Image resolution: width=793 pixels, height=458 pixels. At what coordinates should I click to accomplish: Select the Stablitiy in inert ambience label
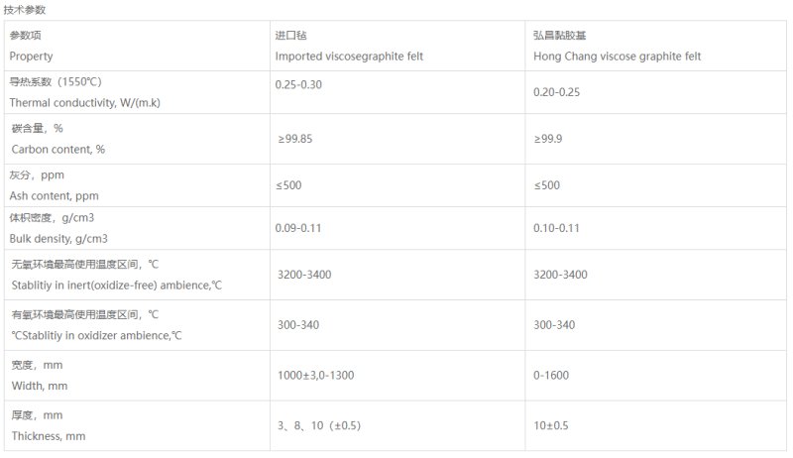click(116, 286)
